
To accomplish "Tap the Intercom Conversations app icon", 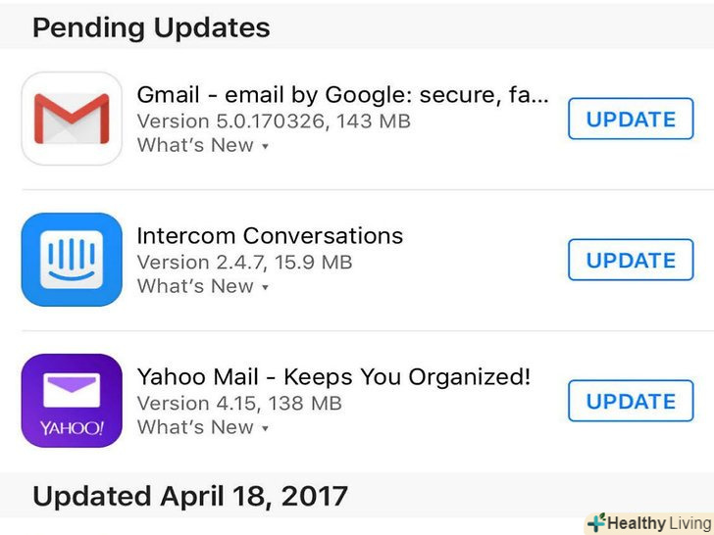I will pyautogui.click(x=72, y=260).
